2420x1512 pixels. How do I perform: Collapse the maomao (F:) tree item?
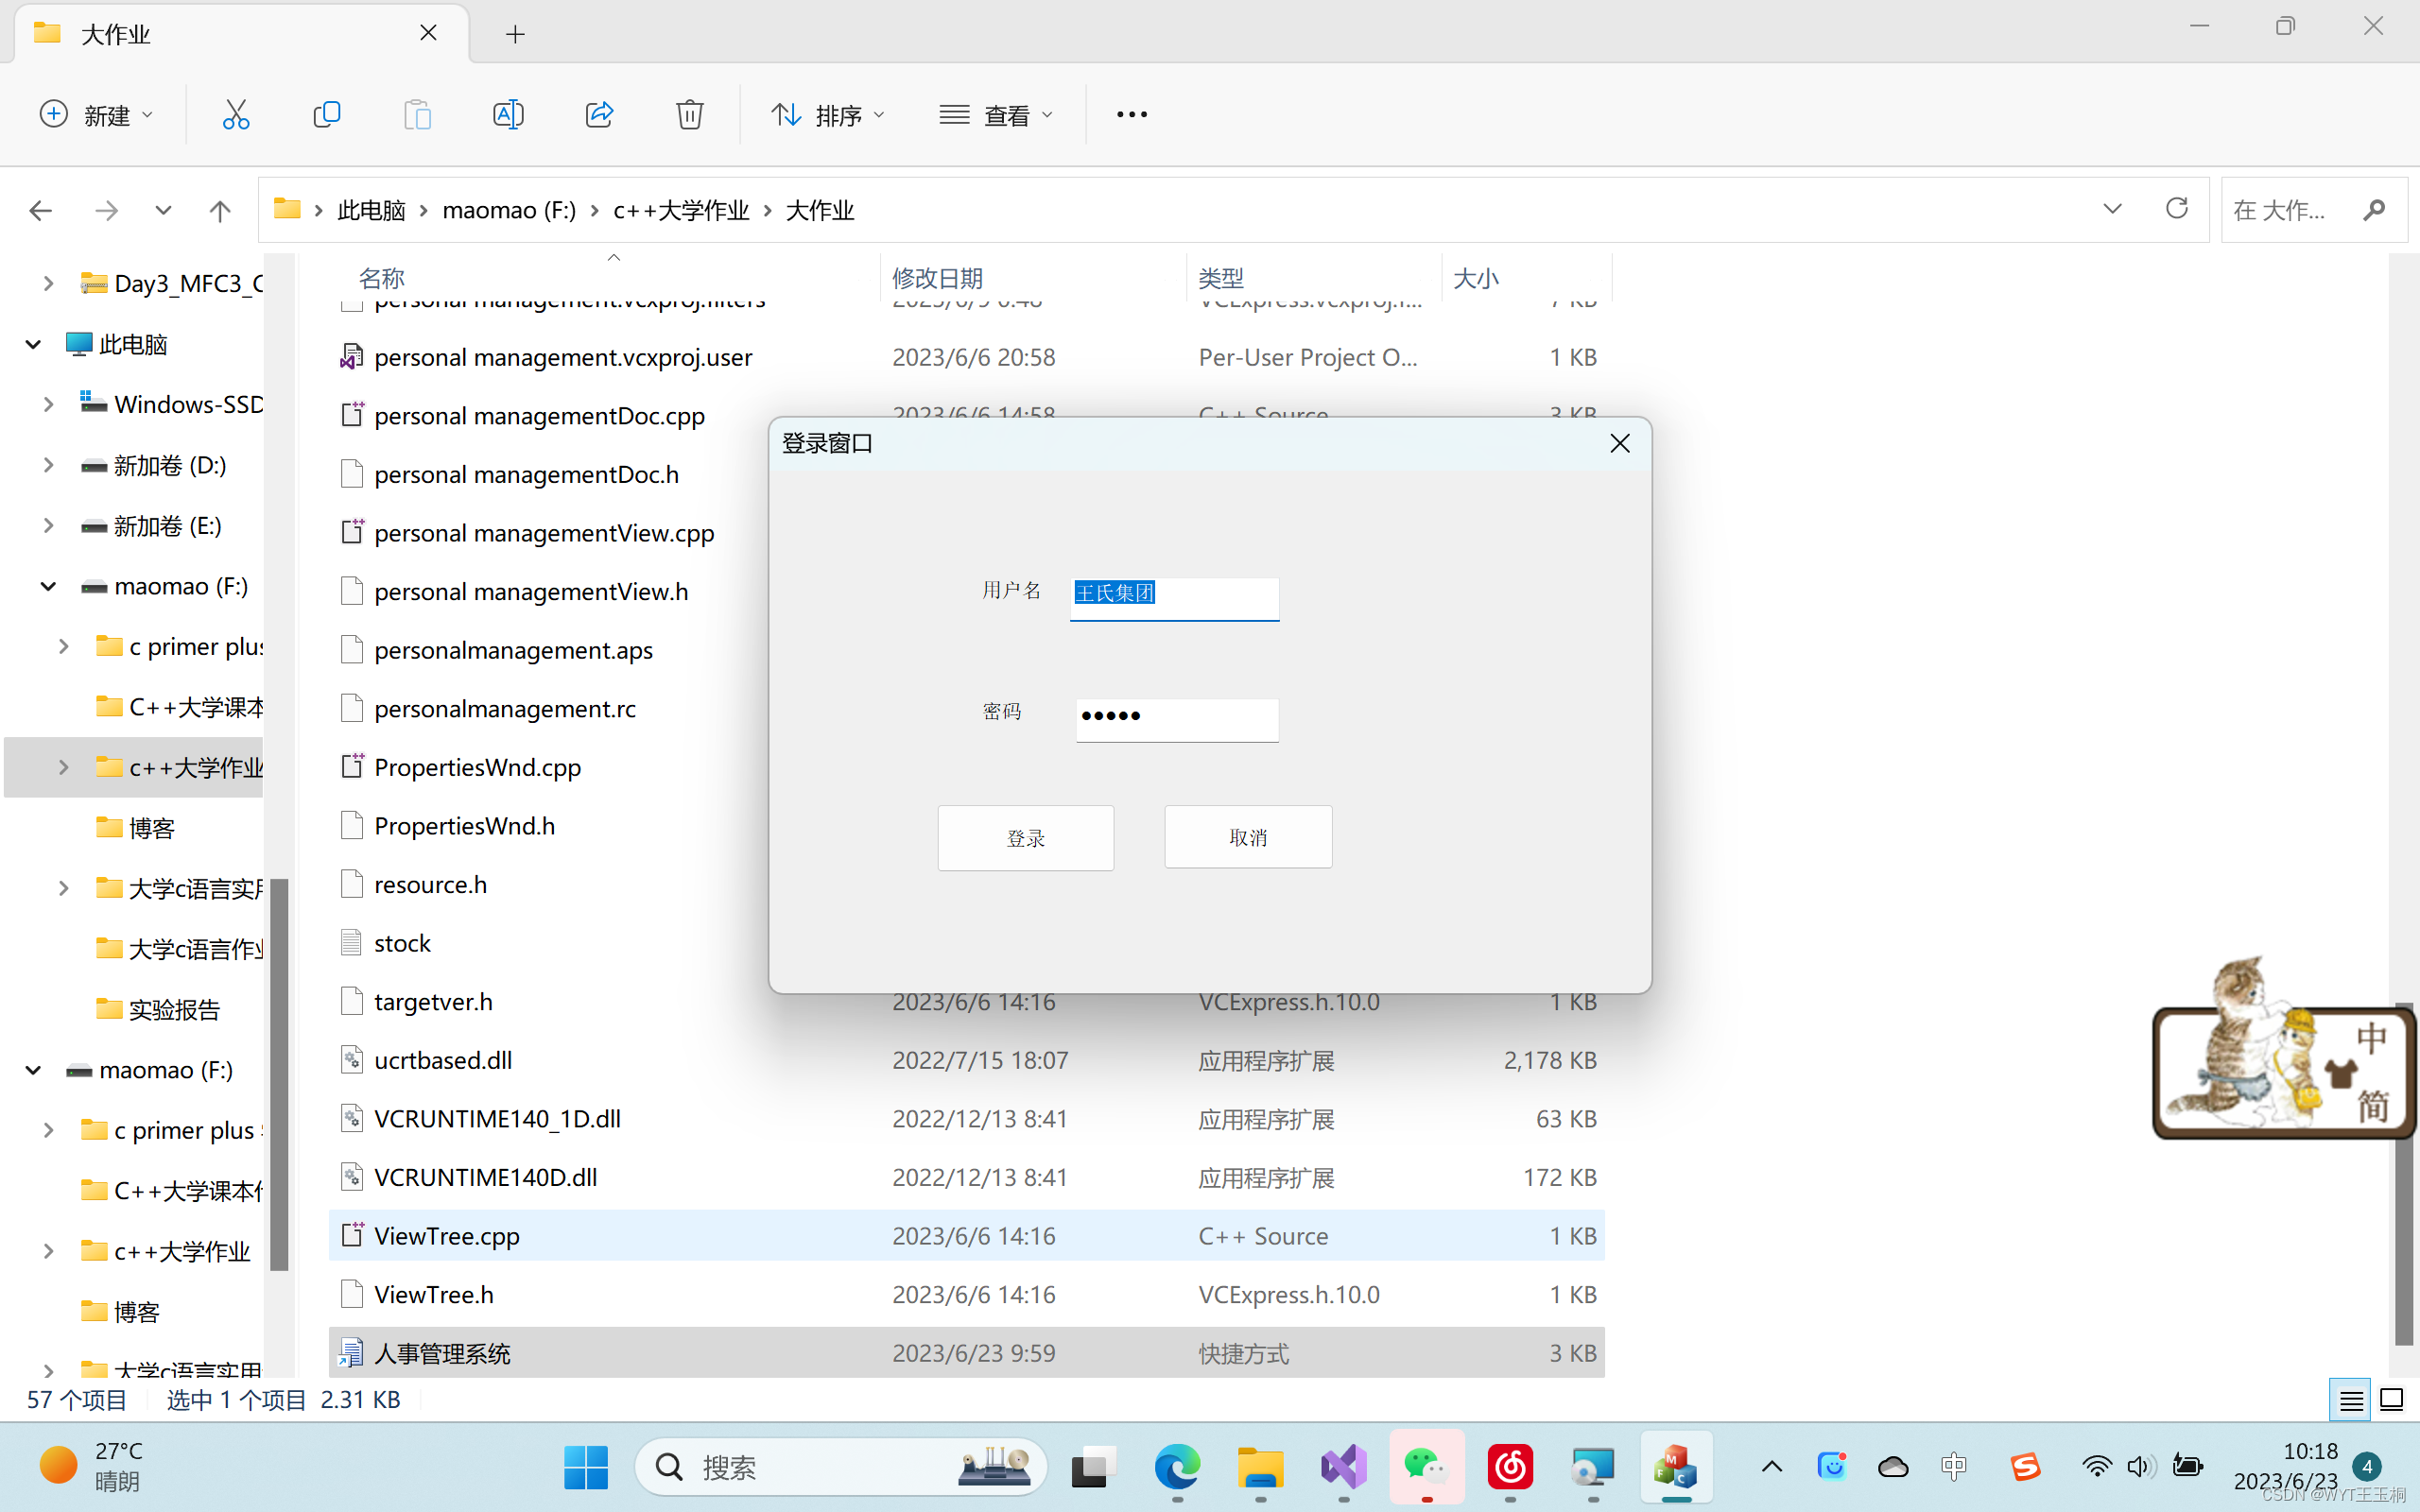(46, 586)
